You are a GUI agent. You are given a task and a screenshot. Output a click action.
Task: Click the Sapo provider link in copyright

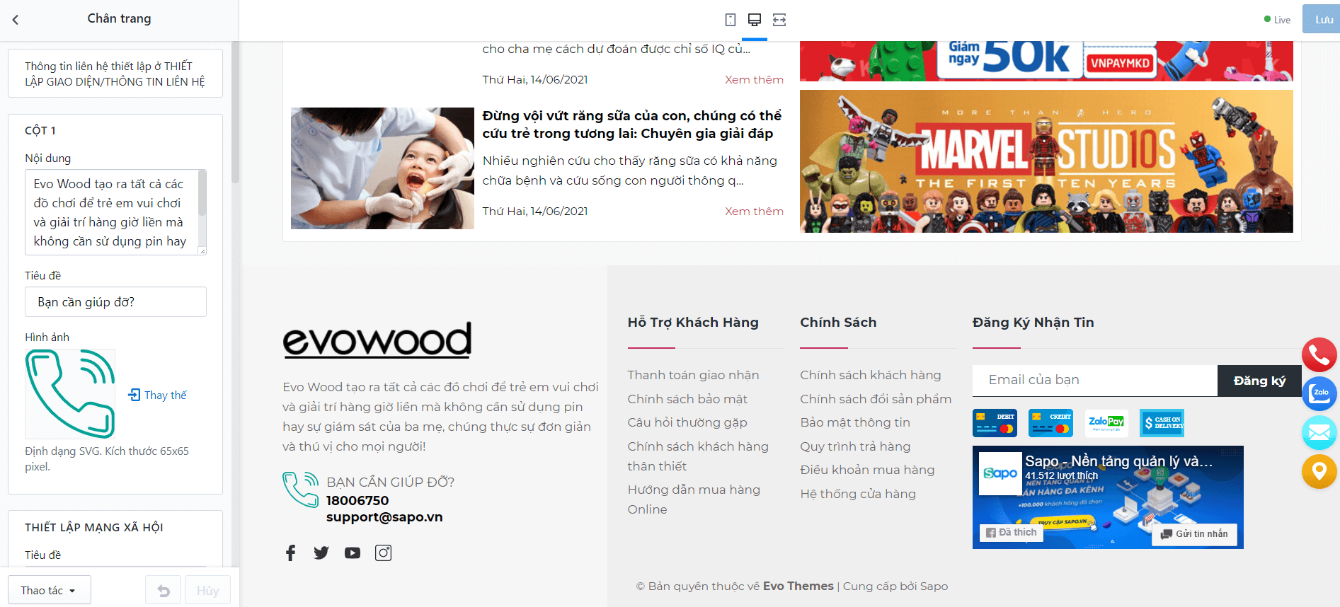pyautogui.click(x=934, y=586)
